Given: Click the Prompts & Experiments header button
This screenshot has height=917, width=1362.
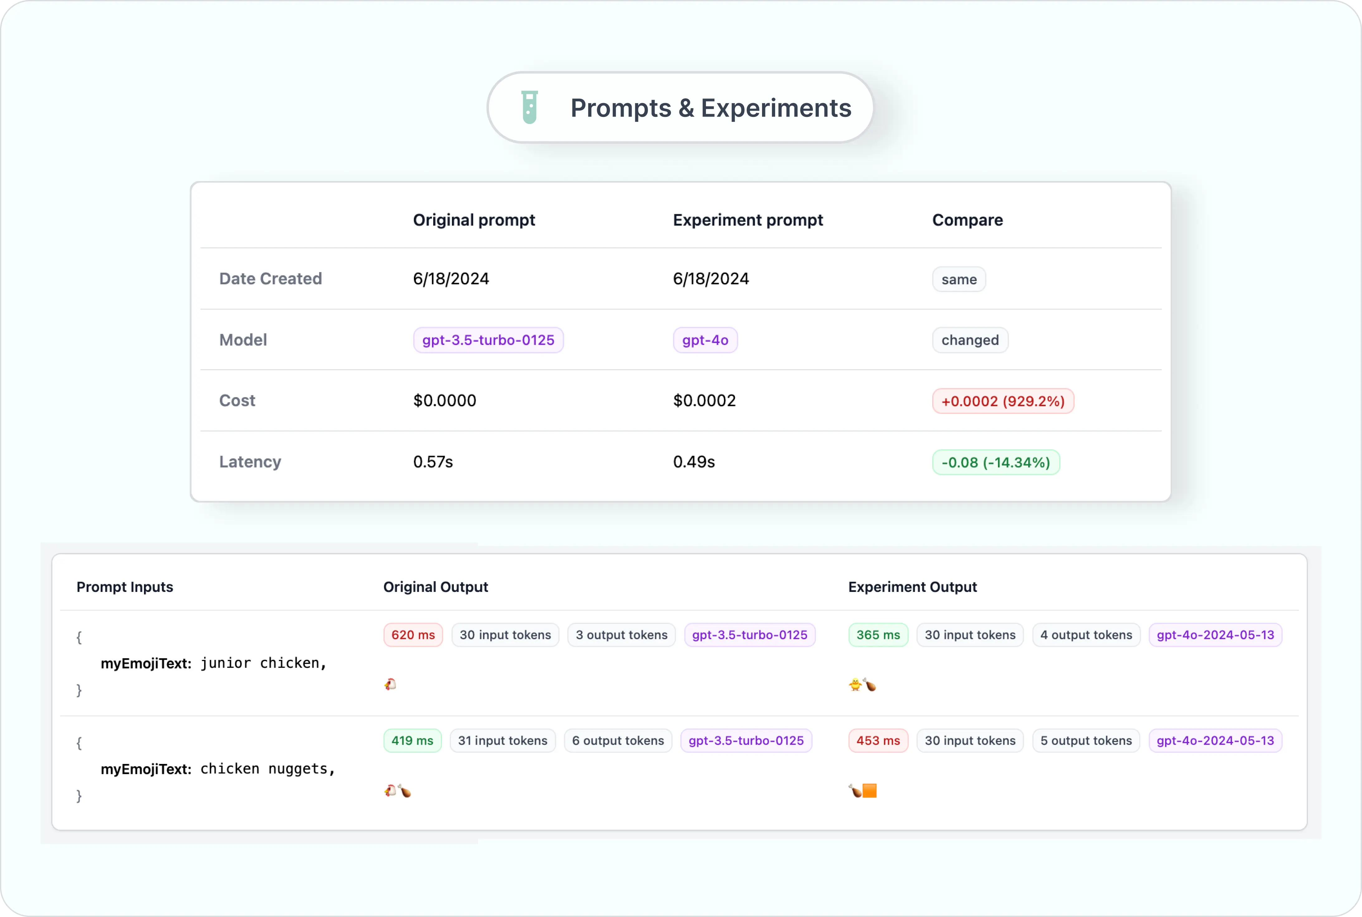Looking at the screenshot, I should point(680,108).
